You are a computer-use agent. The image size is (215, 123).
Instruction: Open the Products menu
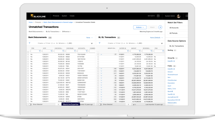(56, 16)
